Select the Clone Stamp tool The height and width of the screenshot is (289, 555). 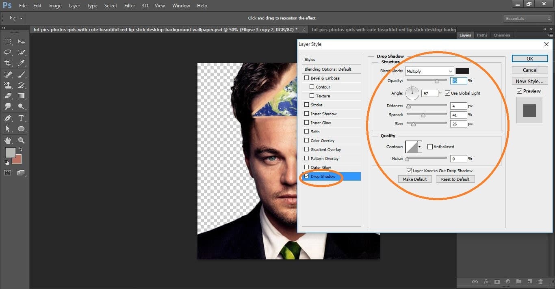[x=7, y=85]
